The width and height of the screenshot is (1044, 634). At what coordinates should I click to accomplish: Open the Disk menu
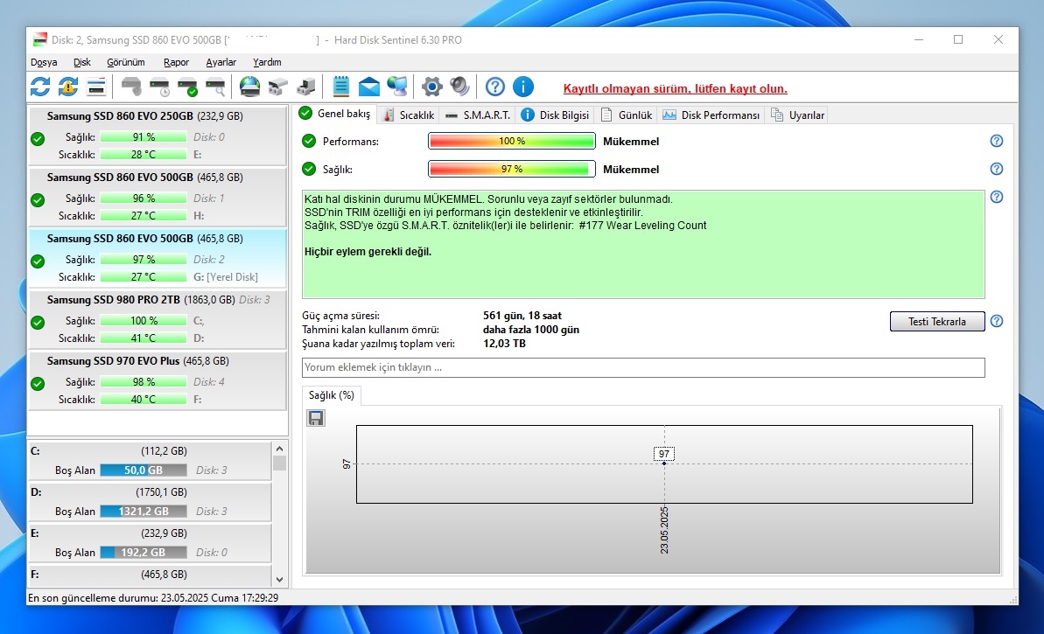point(82,62)
